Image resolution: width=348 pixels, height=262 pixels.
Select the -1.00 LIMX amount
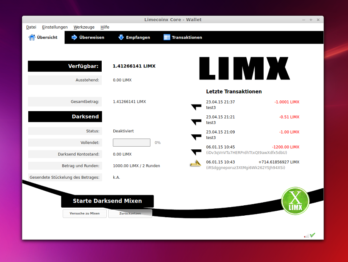coord(289,132)
